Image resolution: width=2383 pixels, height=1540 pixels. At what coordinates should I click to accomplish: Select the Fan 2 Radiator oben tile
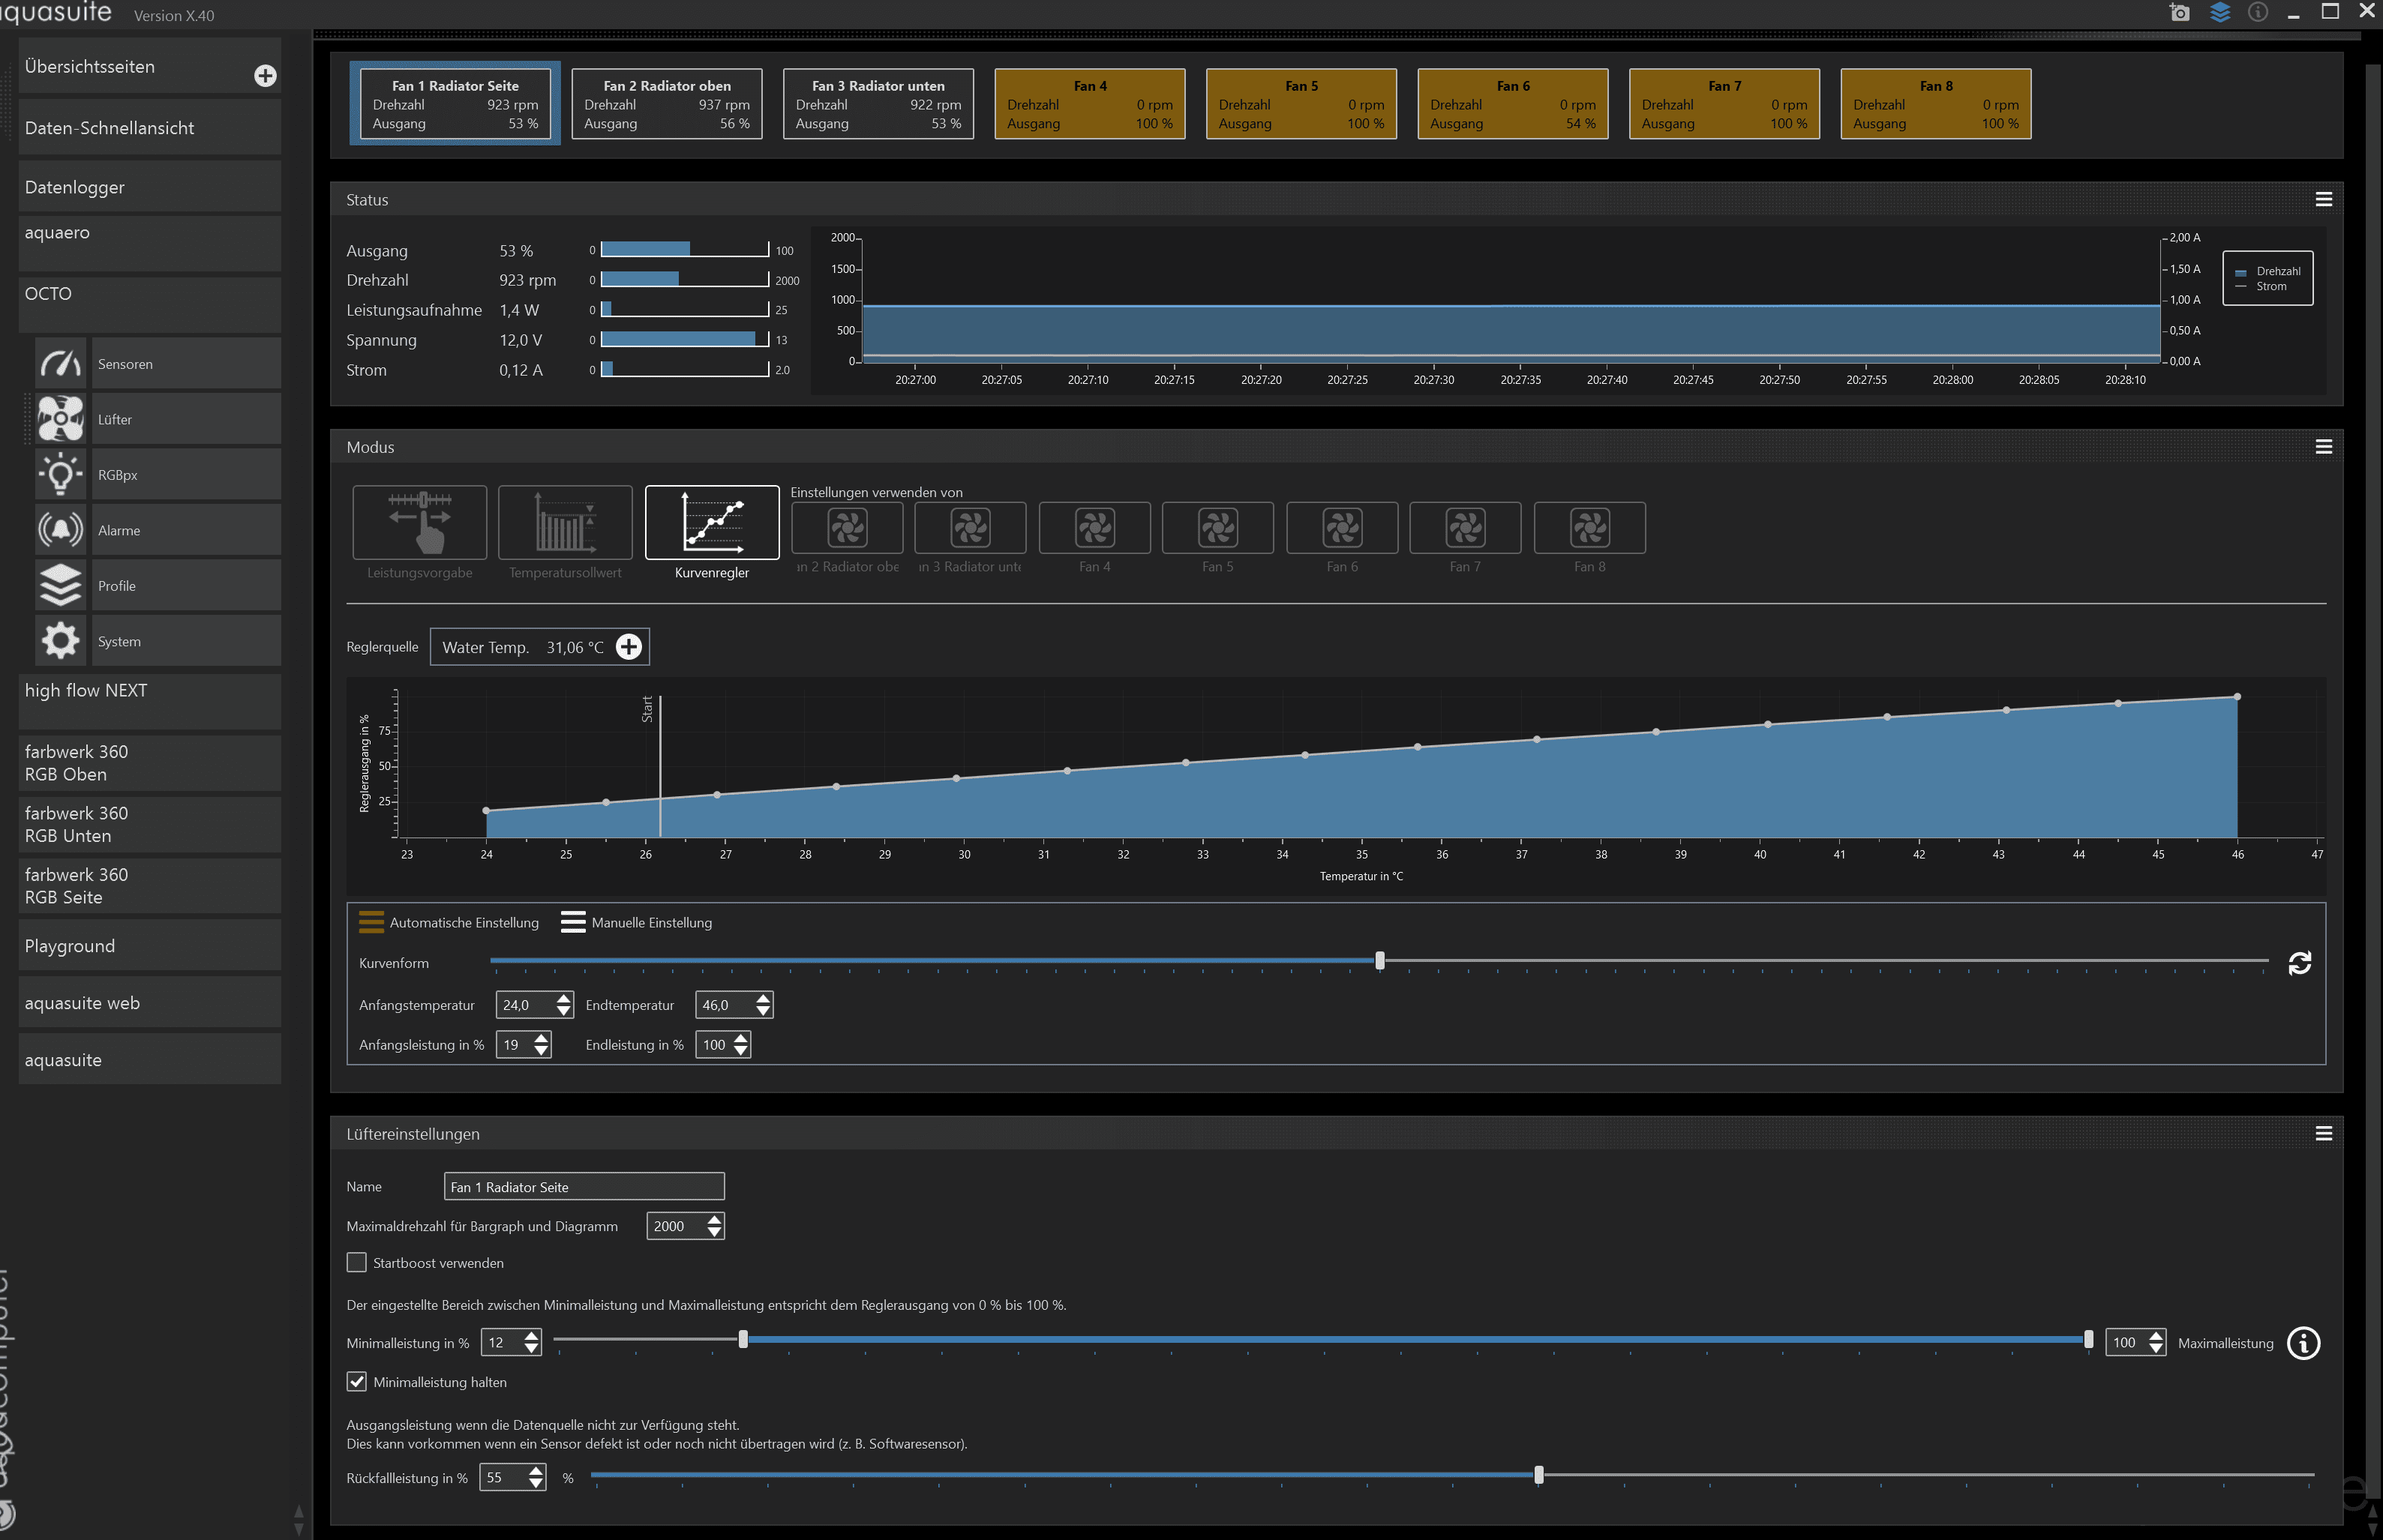pos(666,104)
